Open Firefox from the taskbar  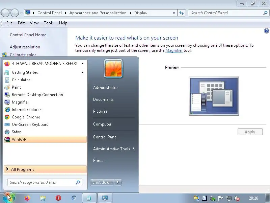click(27, 198)
